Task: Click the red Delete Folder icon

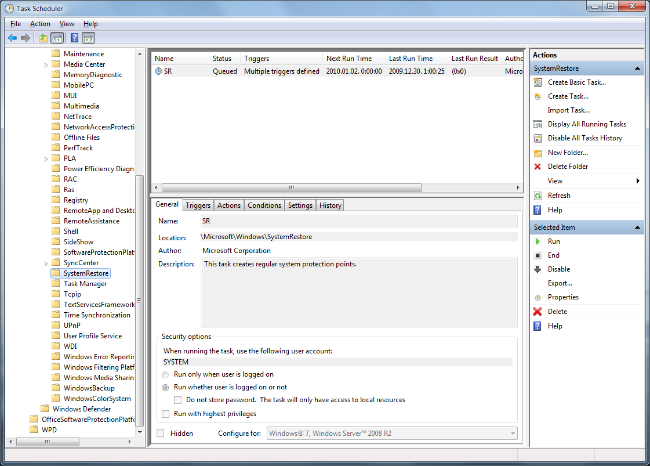Action: tap(538, 167)
